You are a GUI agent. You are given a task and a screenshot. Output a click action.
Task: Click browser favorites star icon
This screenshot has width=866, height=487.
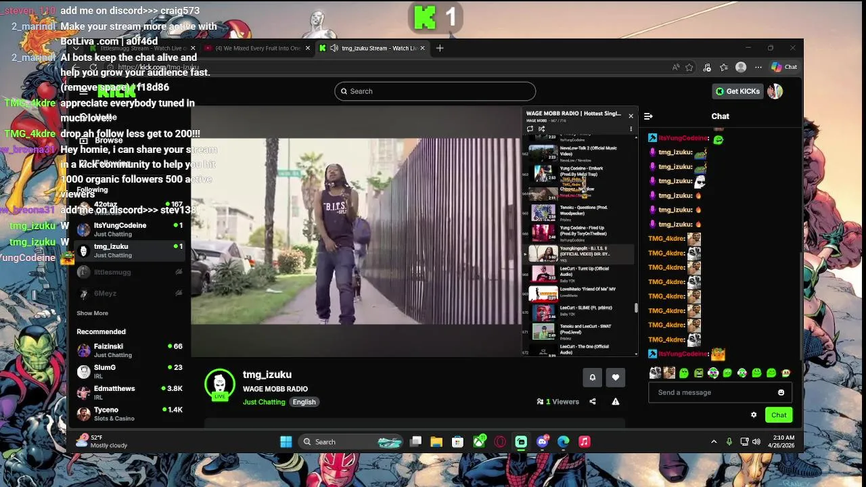click(x=689, y=67)
